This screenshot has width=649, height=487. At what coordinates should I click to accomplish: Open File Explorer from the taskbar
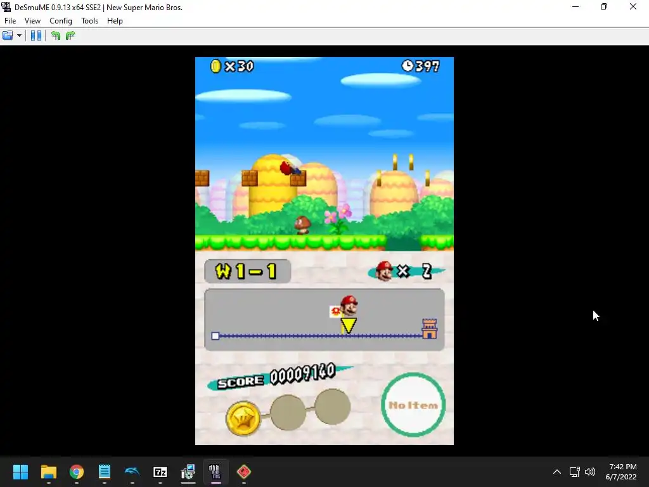(x=48, y=472)
